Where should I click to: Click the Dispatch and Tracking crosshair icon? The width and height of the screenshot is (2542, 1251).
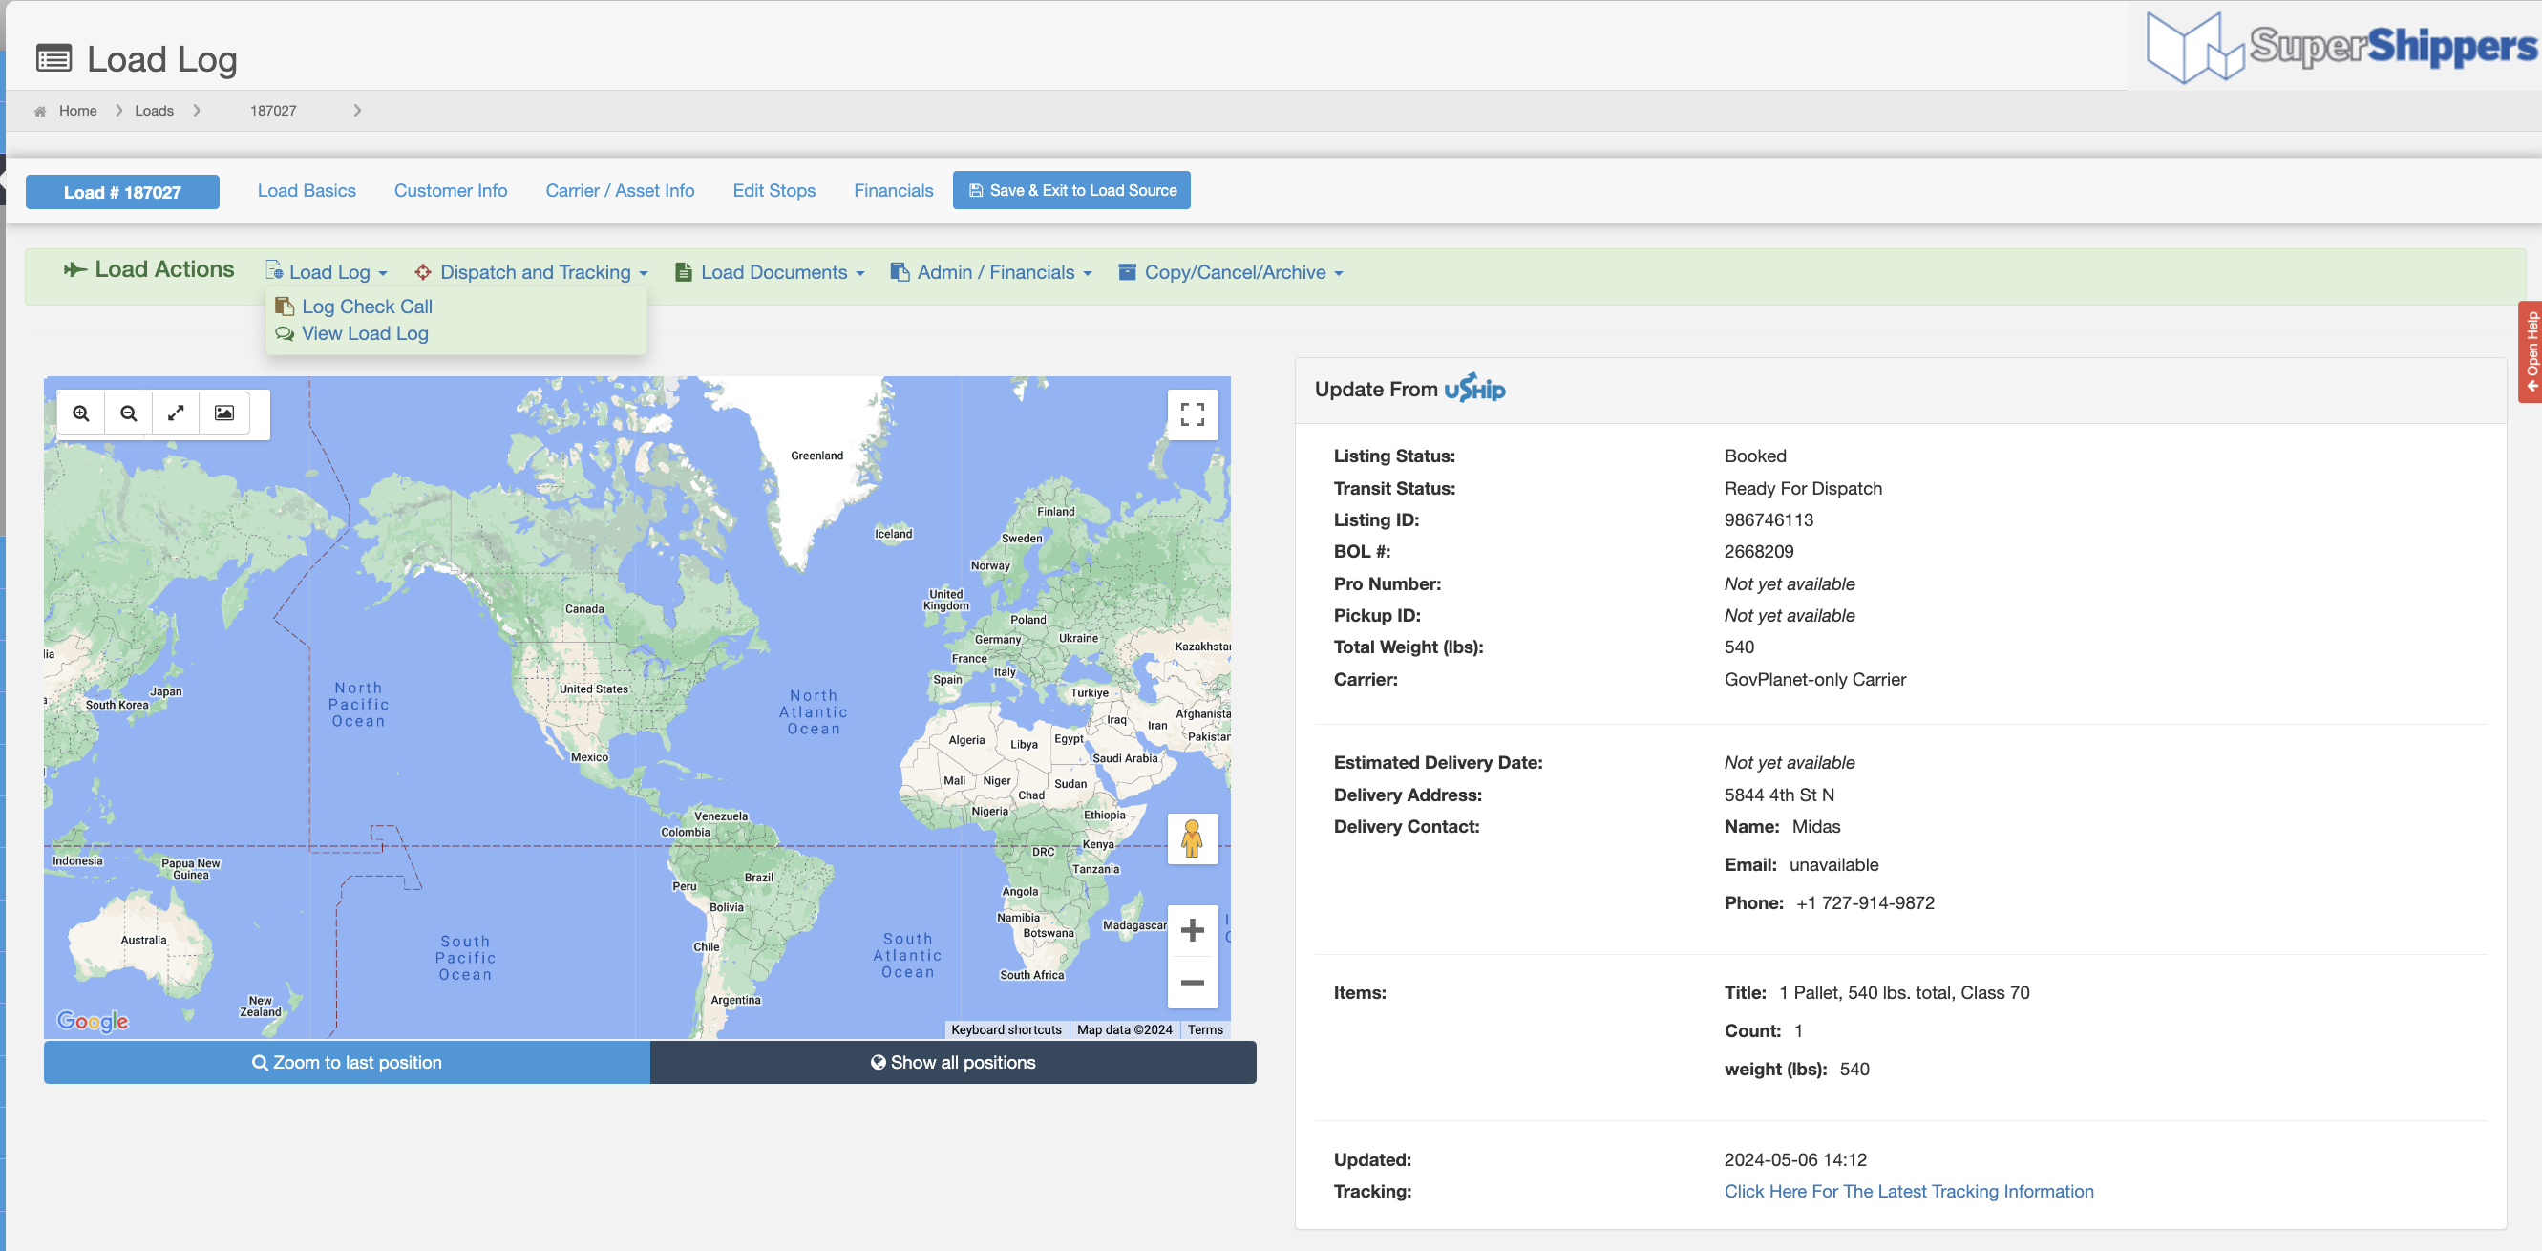click(422, 272)
